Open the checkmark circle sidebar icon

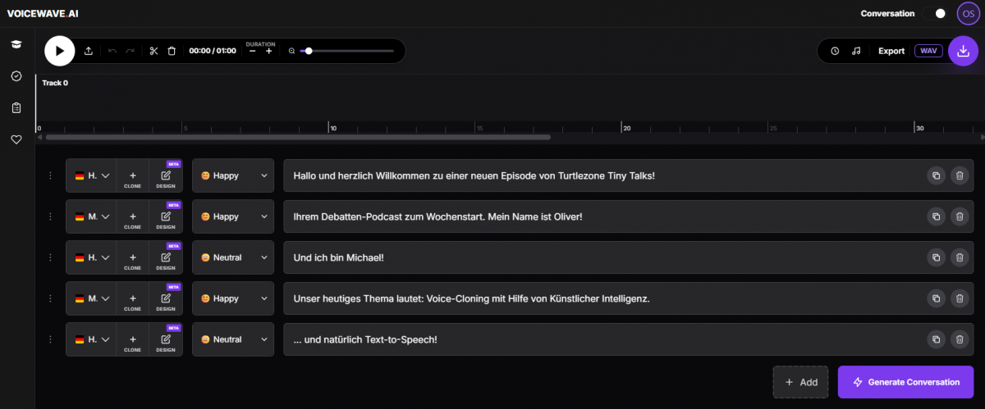point(16,75)
